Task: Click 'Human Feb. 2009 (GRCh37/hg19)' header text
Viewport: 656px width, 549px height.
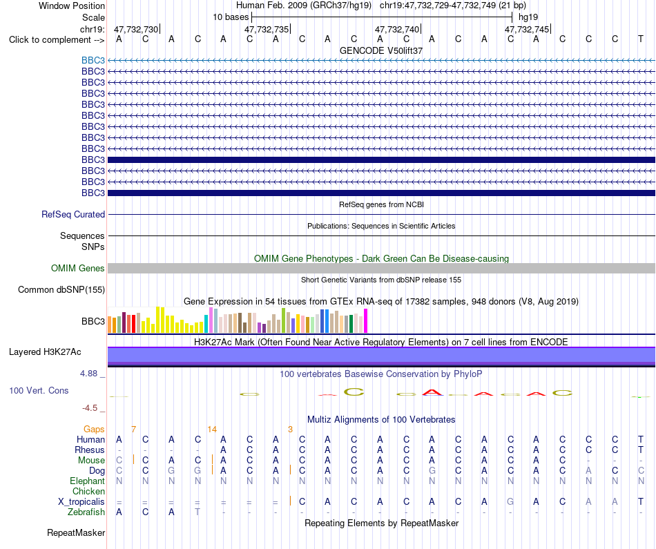Action: [304, 6]
